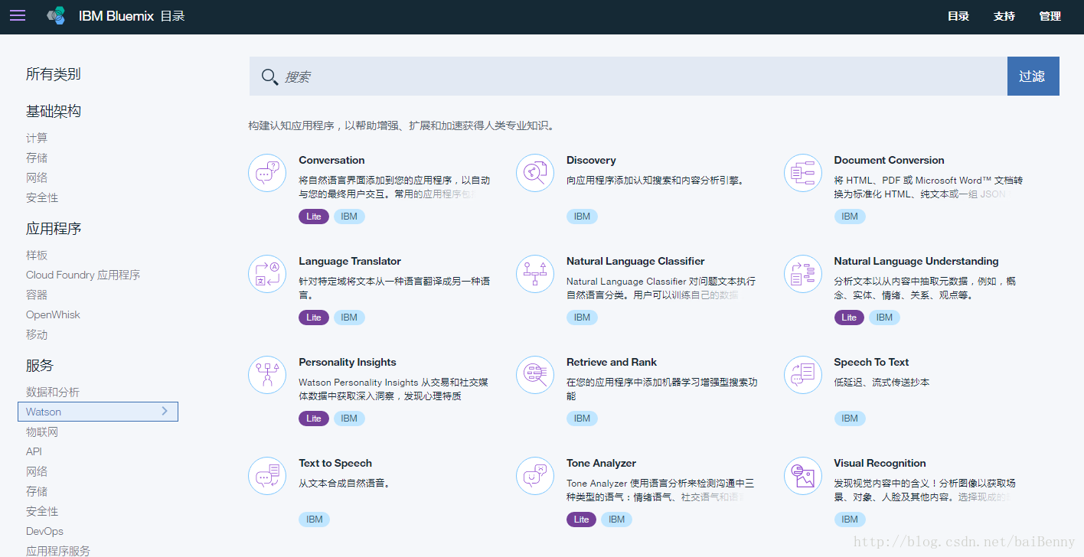Select 安全性 under 基础架构
The image size is (1084, 557).
(42, 197)
